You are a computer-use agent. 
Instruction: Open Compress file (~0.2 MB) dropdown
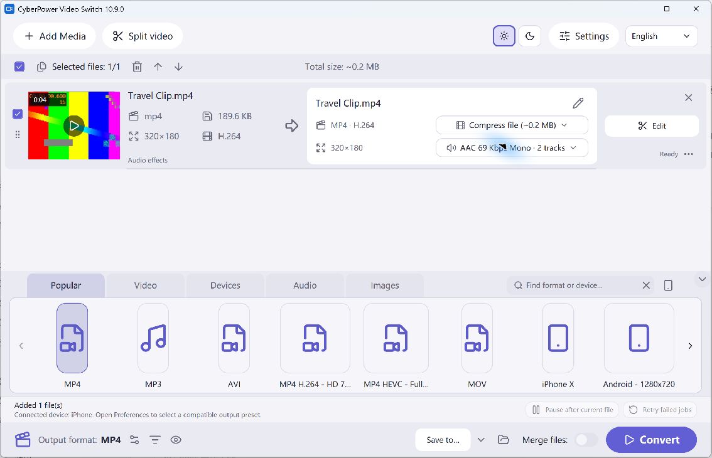click(x=512, y=125)
